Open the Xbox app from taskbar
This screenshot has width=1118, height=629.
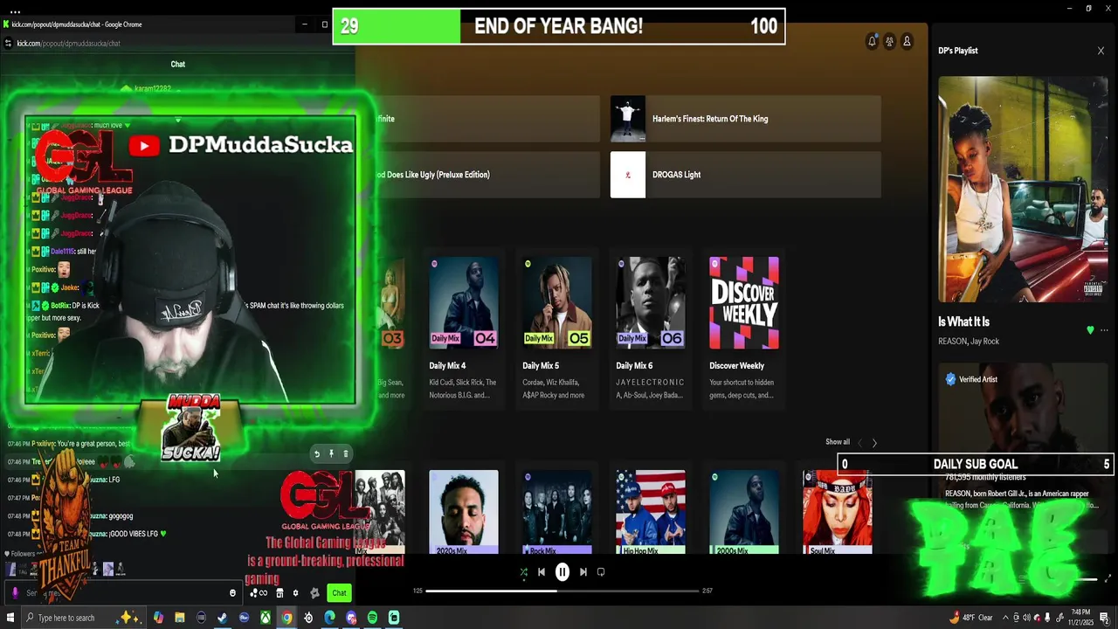tap(266, 618)
